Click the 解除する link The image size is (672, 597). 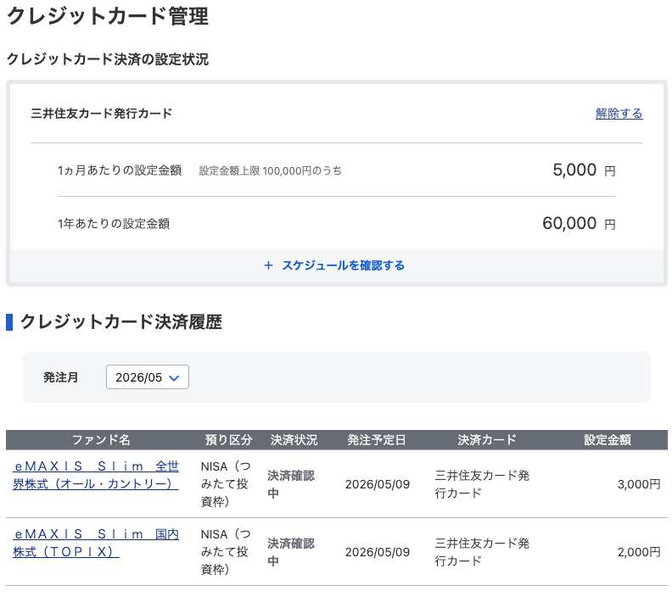[619, 114]
